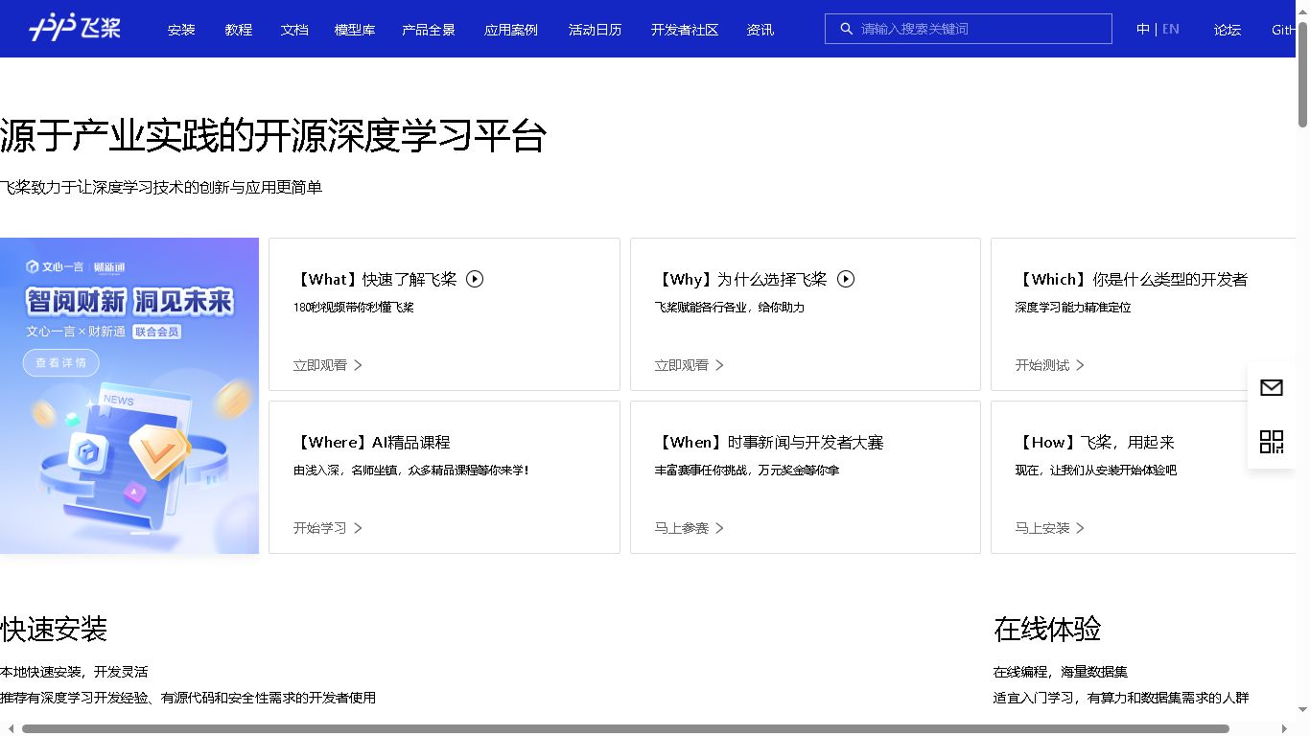Viewport: 1310px width, 736px height.
Task: Play the 【What】快速了解飞桨 intro video
Action: tap(475, 279)
